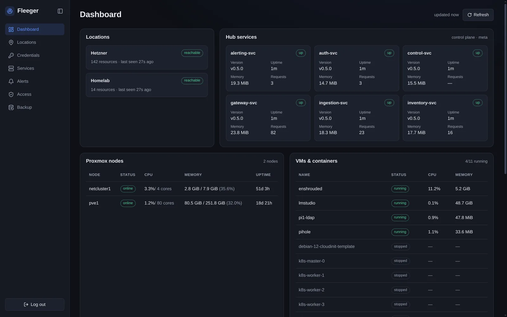The width and height of the screenshot is (507, 317).
Task: Click the Access shield icon
Action: [11, 94]
